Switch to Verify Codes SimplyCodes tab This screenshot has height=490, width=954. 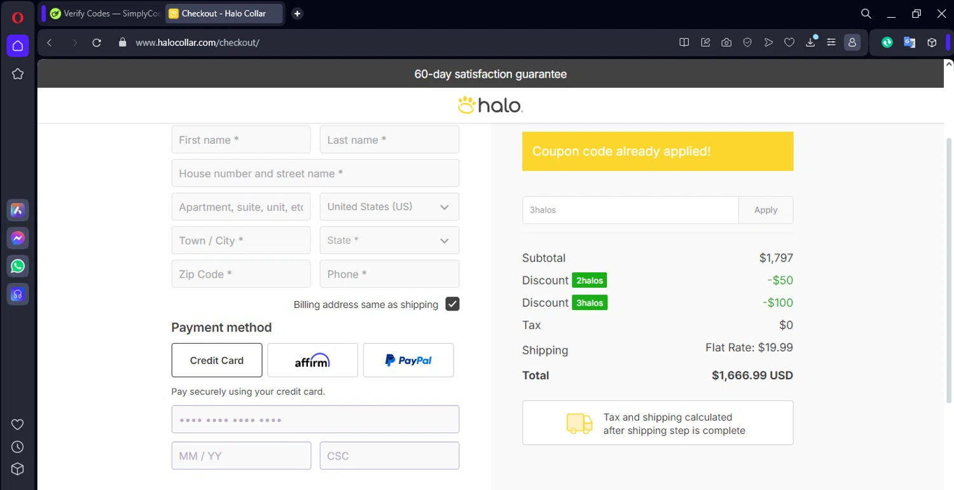pos(106,13)
